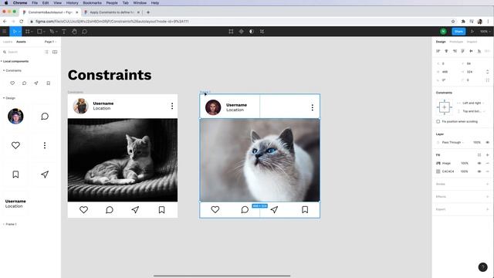Add an effect with plus icon
Image resolution: width=494 pixels, height=278 pixels.
[487, 197]
